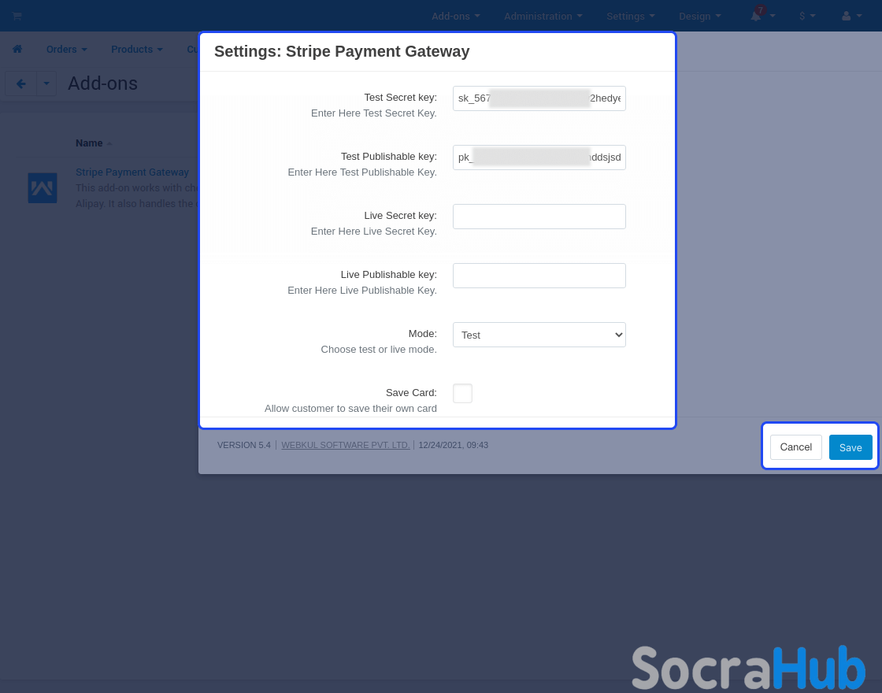Open the Design menu

[700, 16]
